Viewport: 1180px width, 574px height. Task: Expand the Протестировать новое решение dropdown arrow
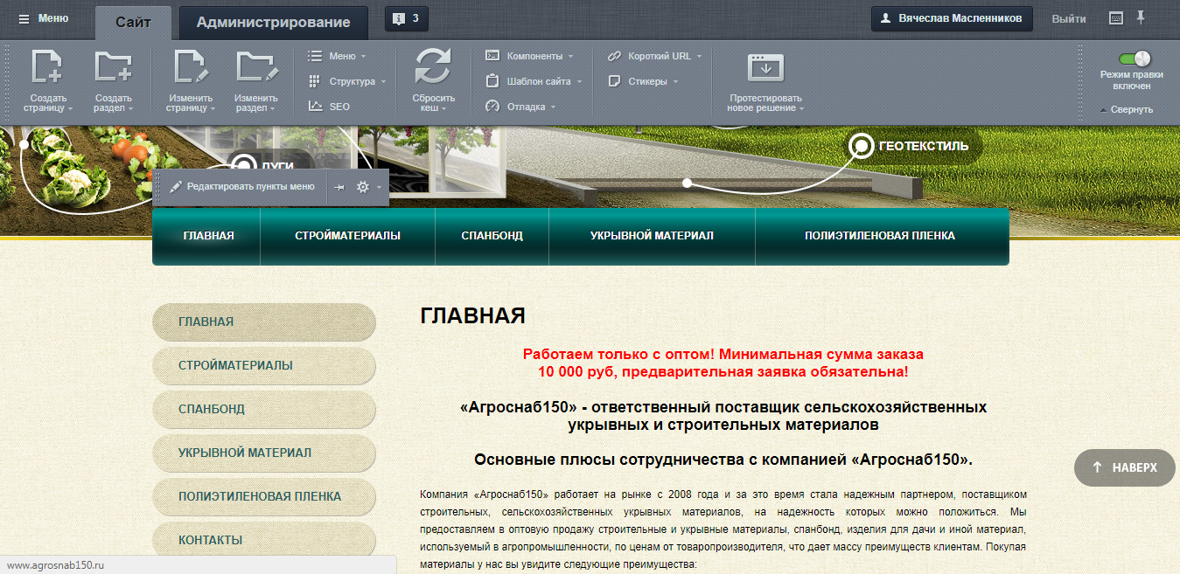[800, 109]
